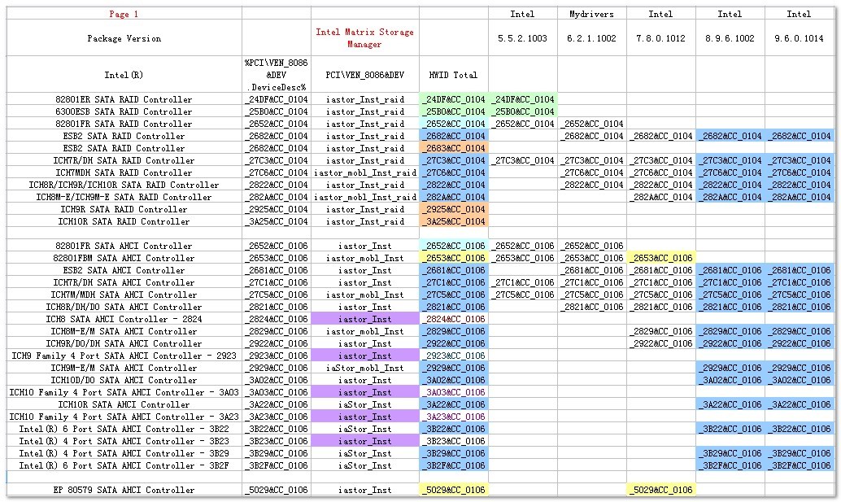
Task: Click "ICH8 SATA AHCI Controller - 2824" cell
Action: tap(124, 319)
